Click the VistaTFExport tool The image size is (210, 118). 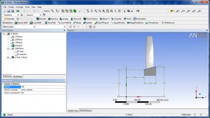(x=102, y=23)
